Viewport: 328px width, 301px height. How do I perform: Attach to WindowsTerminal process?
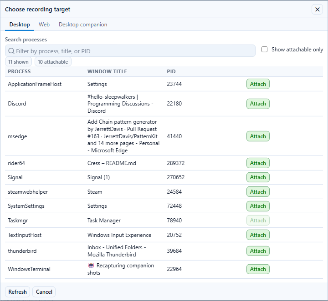tap(258, 269)
